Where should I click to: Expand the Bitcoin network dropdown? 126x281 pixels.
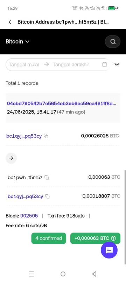pyautogui.click(x=17, y=41)
